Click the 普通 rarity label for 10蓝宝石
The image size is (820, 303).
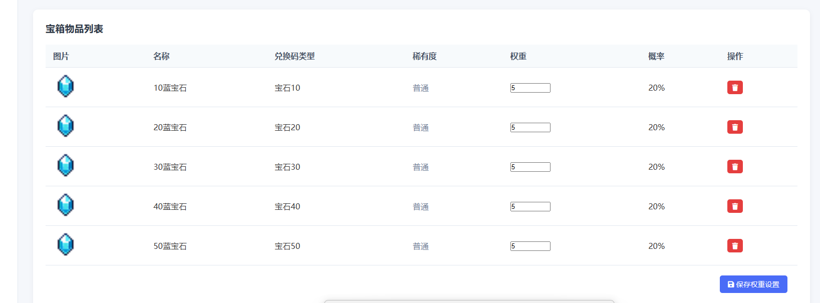(421, 88)
